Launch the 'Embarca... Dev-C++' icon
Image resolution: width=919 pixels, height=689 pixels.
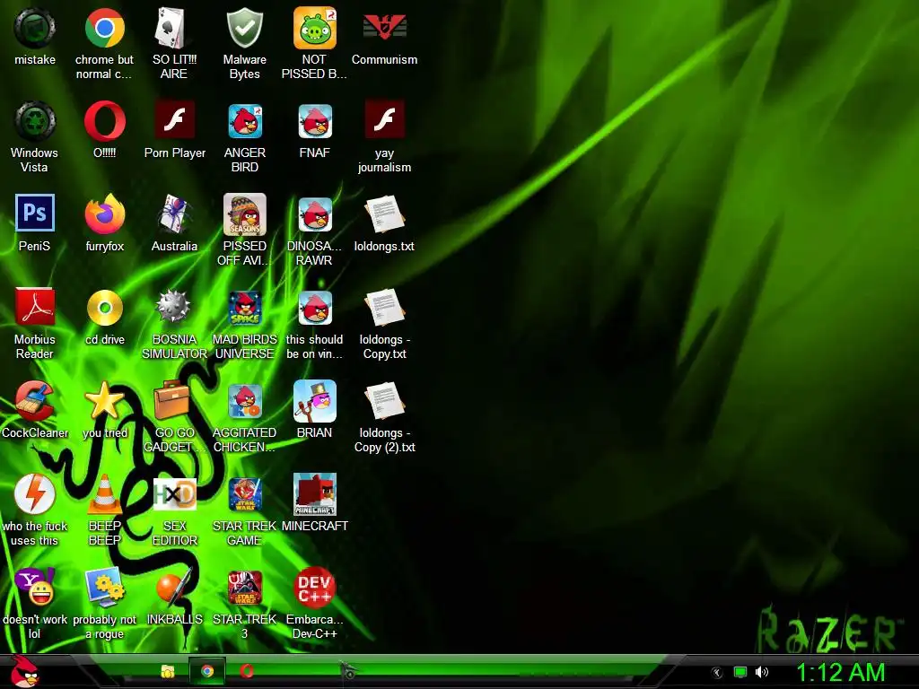pyautogui.click(x=315, y=587)
